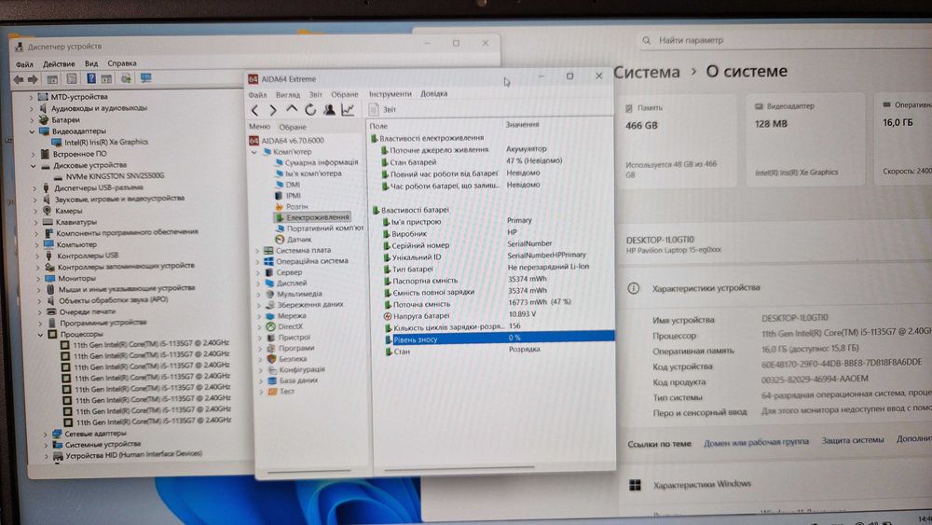Open Device Manager Файл menu
Viewport: 932px width, 525px height.
click(x=24, y=64)
